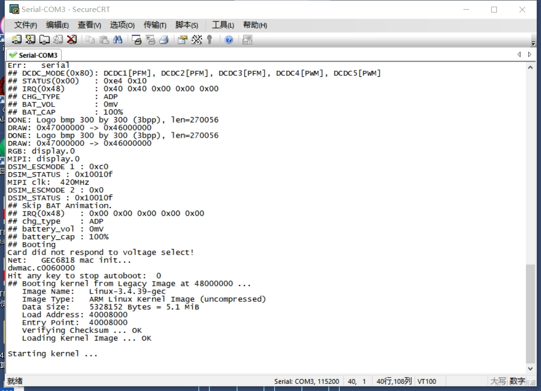Open the 编辑(E) menu

[x=58, y=25]
